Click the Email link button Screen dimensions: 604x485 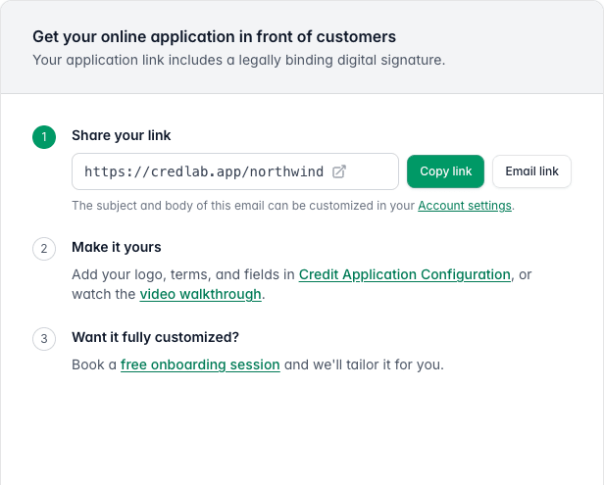[x=531, y=171]
